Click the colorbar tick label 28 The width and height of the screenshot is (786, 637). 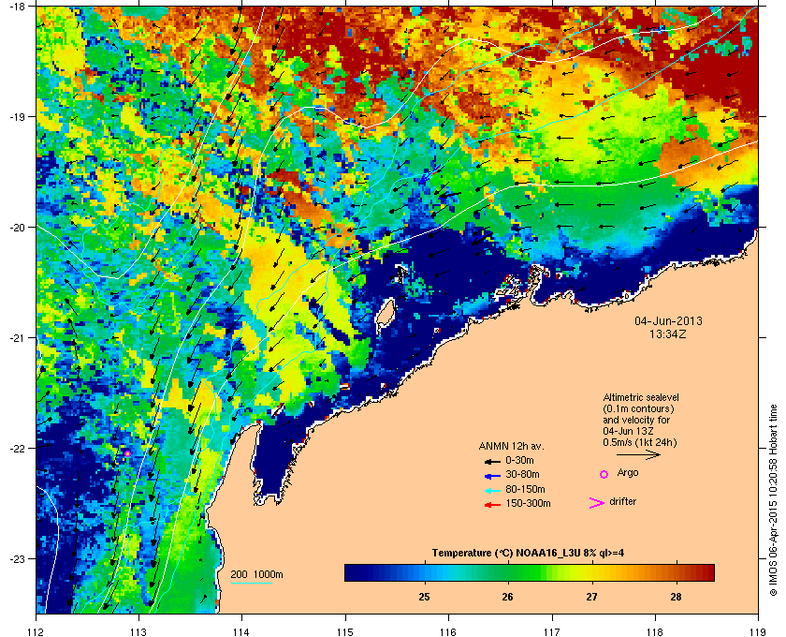click(x=676, y=597)
